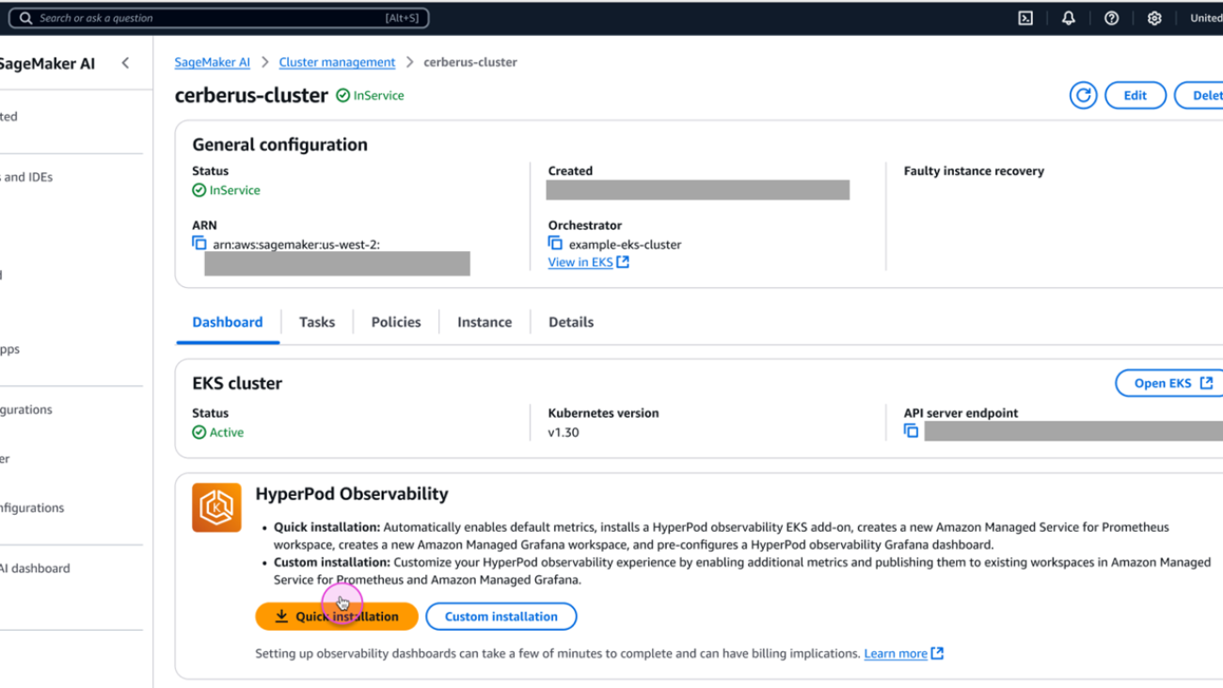Click the 'and IDEs' sidebar item
Image resolution: width=1223 pixels, height=688 pixels.
[x=26, y=177]
